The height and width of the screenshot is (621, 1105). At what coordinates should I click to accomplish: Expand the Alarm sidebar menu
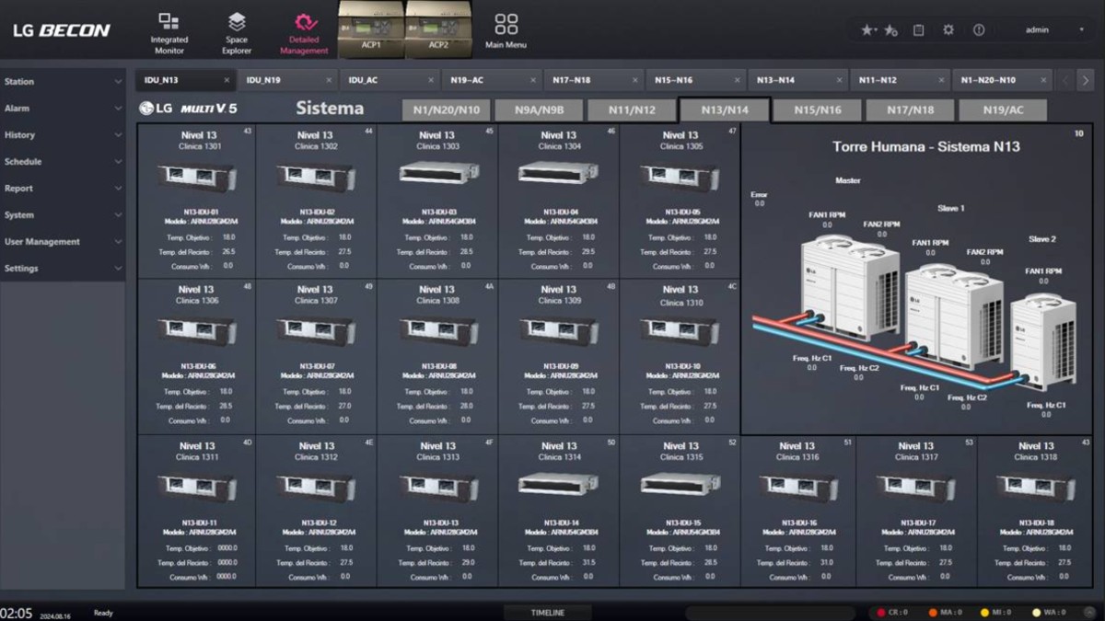click(x=63, y=109)
